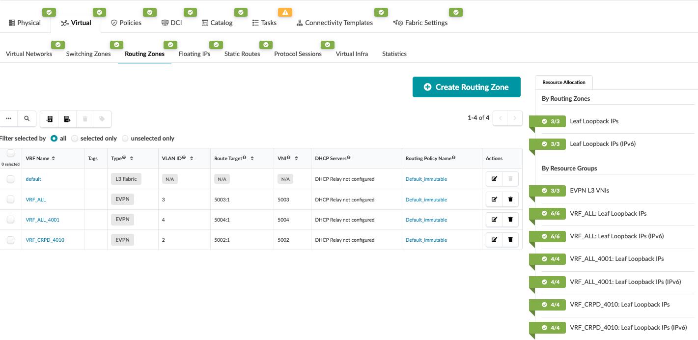Toggle the select-all checkbox in table header

10,153
